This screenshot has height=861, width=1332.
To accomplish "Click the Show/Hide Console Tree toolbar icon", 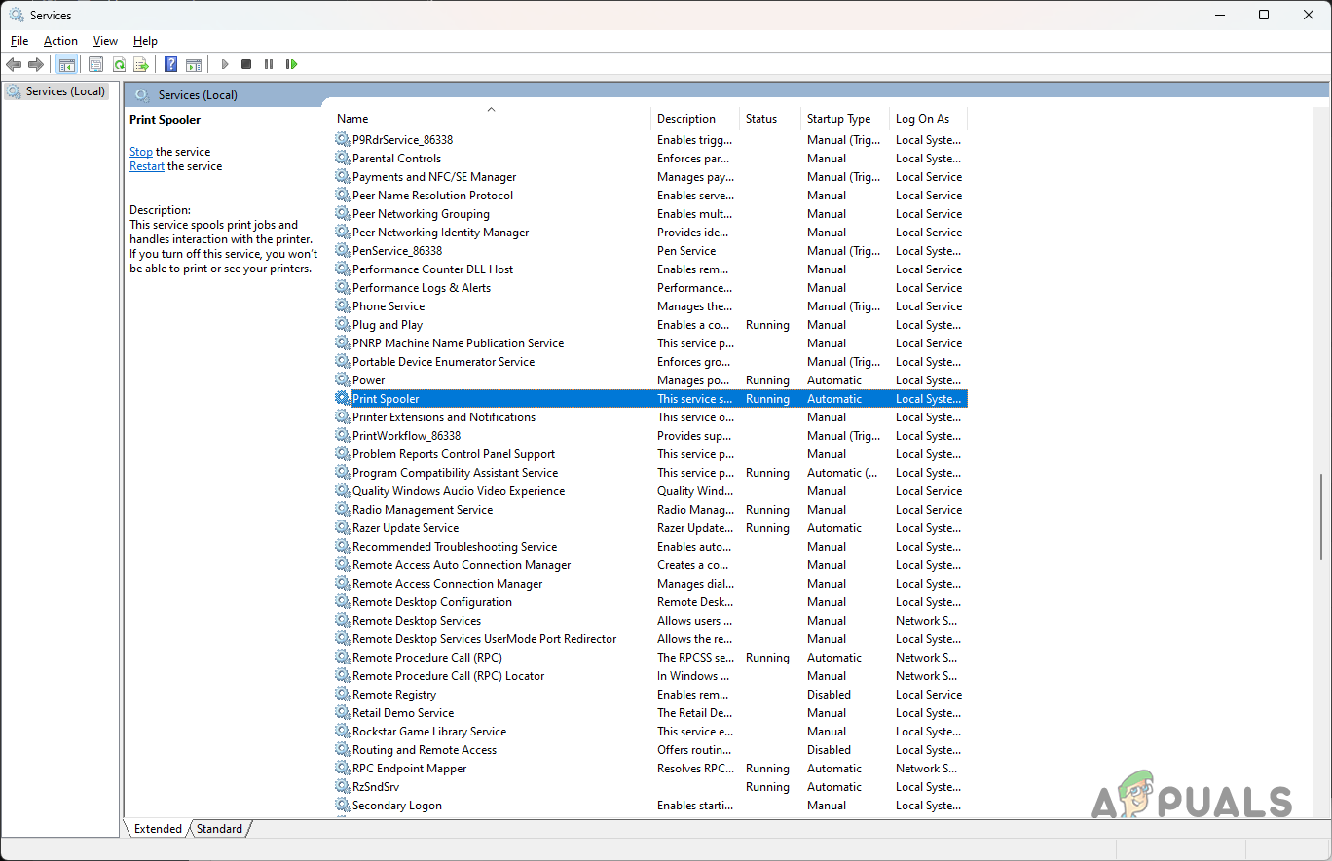I will pos(67,64).
